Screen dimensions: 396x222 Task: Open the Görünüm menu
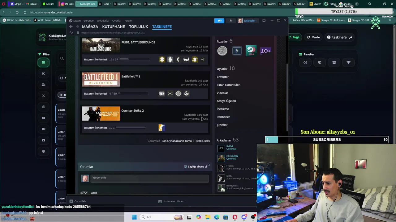coord(89,21)
